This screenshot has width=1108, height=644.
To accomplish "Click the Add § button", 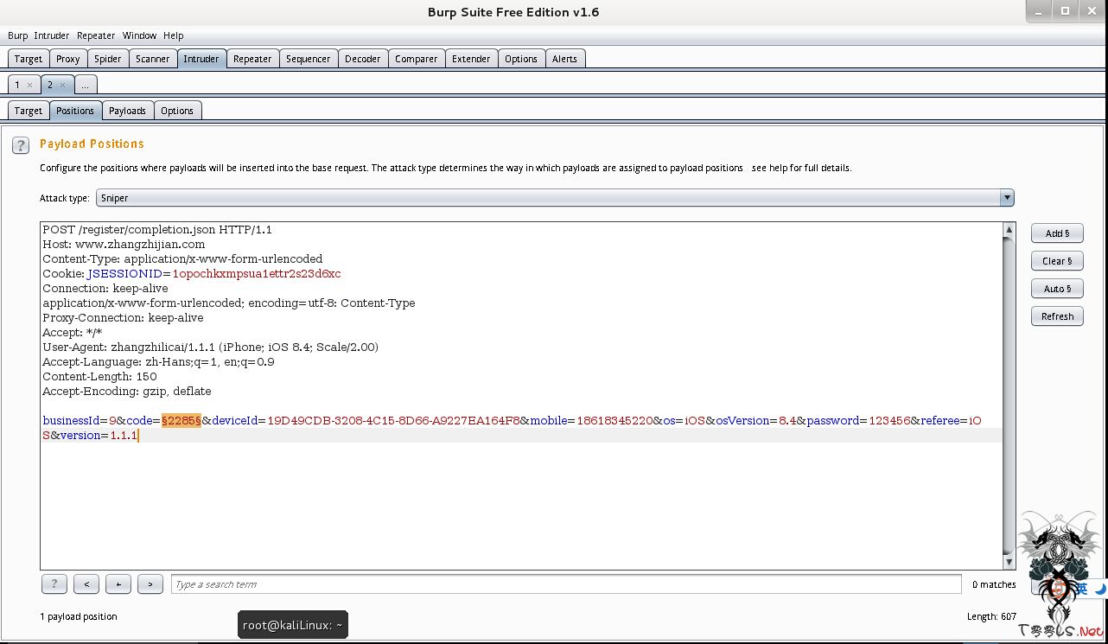I will (1057, 233).
